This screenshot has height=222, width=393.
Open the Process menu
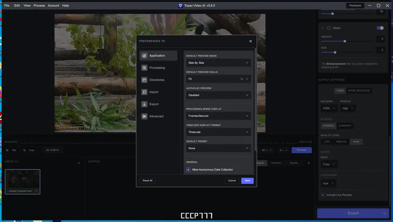click(39, 5)
